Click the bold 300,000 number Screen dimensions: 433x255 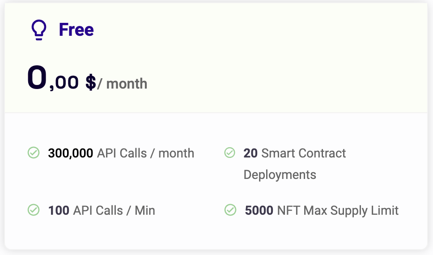(70, 153)
